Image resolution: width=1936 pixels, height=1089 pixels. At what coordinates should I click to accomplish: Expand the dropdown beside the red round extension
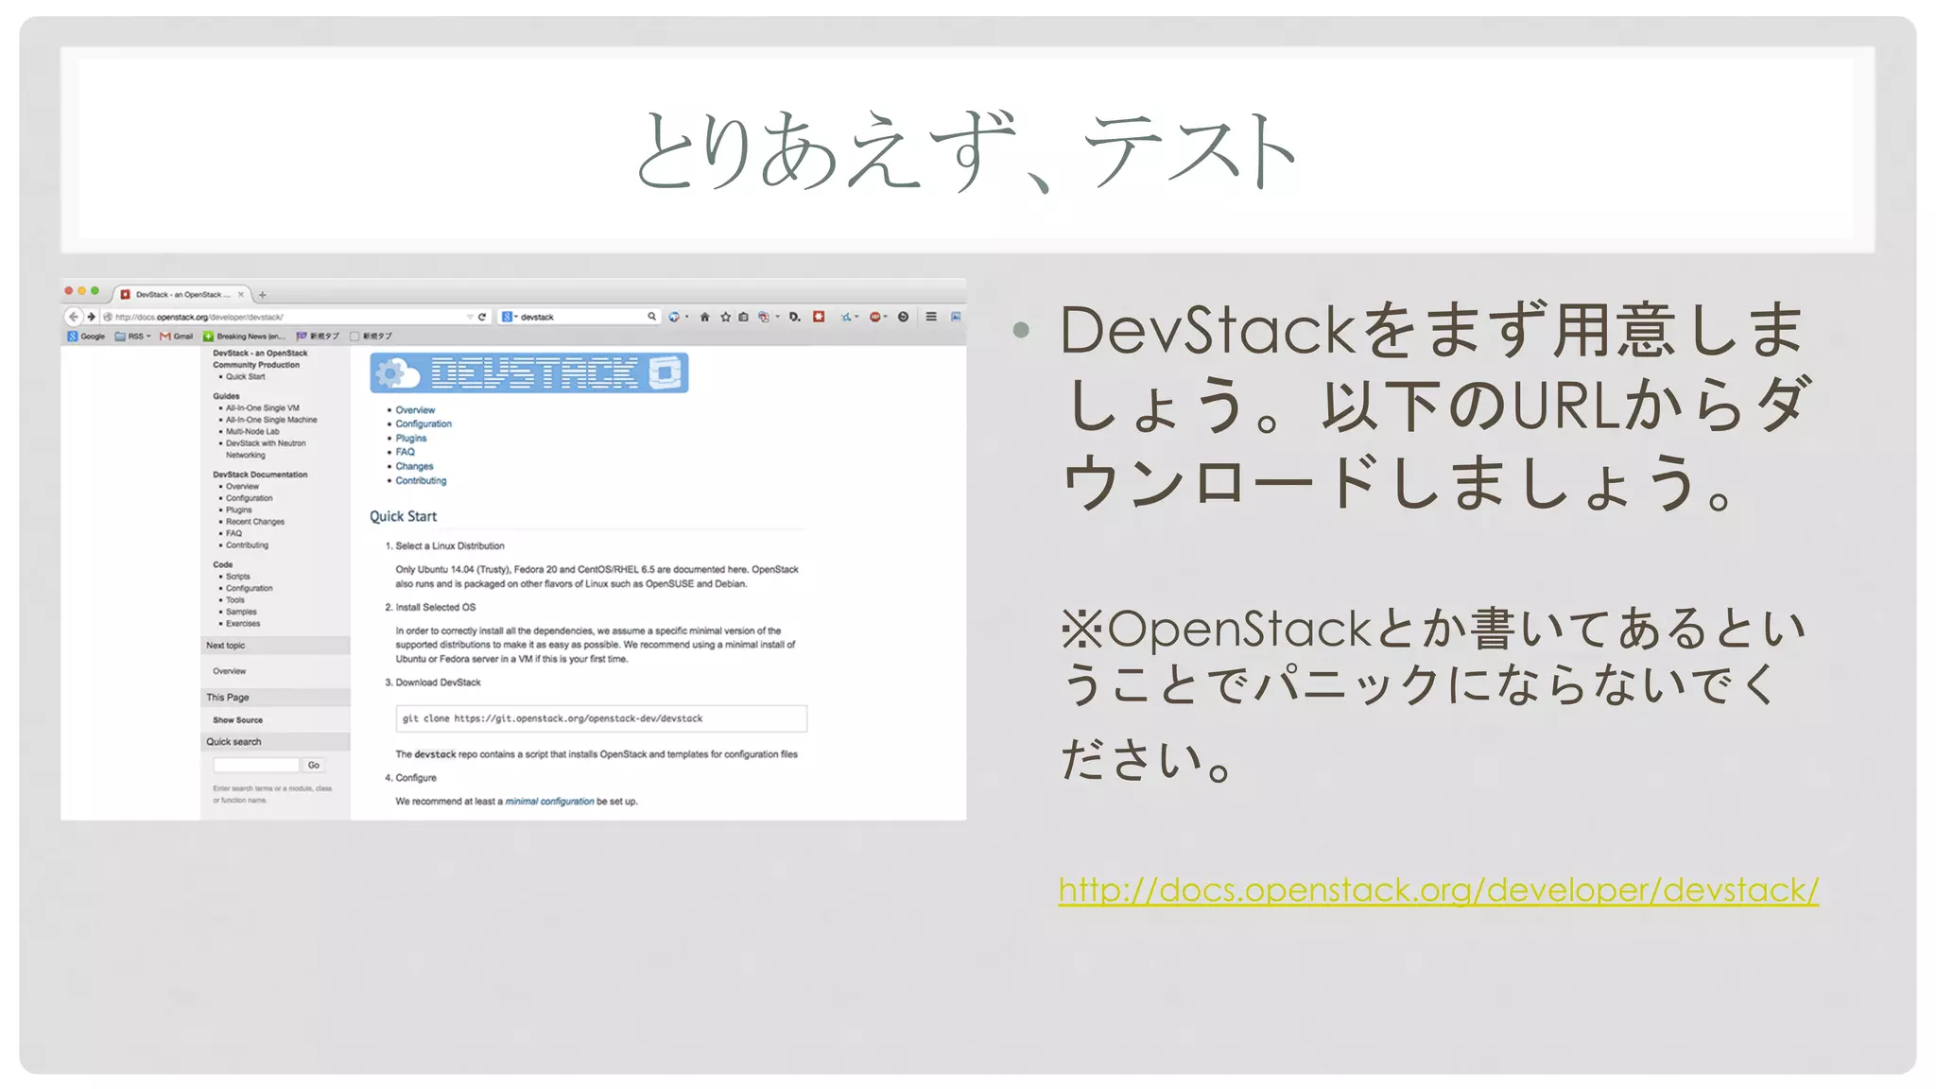pyautogui.click(x=885, y=317)
